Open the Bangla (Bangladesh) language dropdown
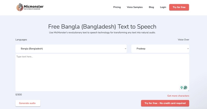Viewport: 207px width, 109px height. 71,49
